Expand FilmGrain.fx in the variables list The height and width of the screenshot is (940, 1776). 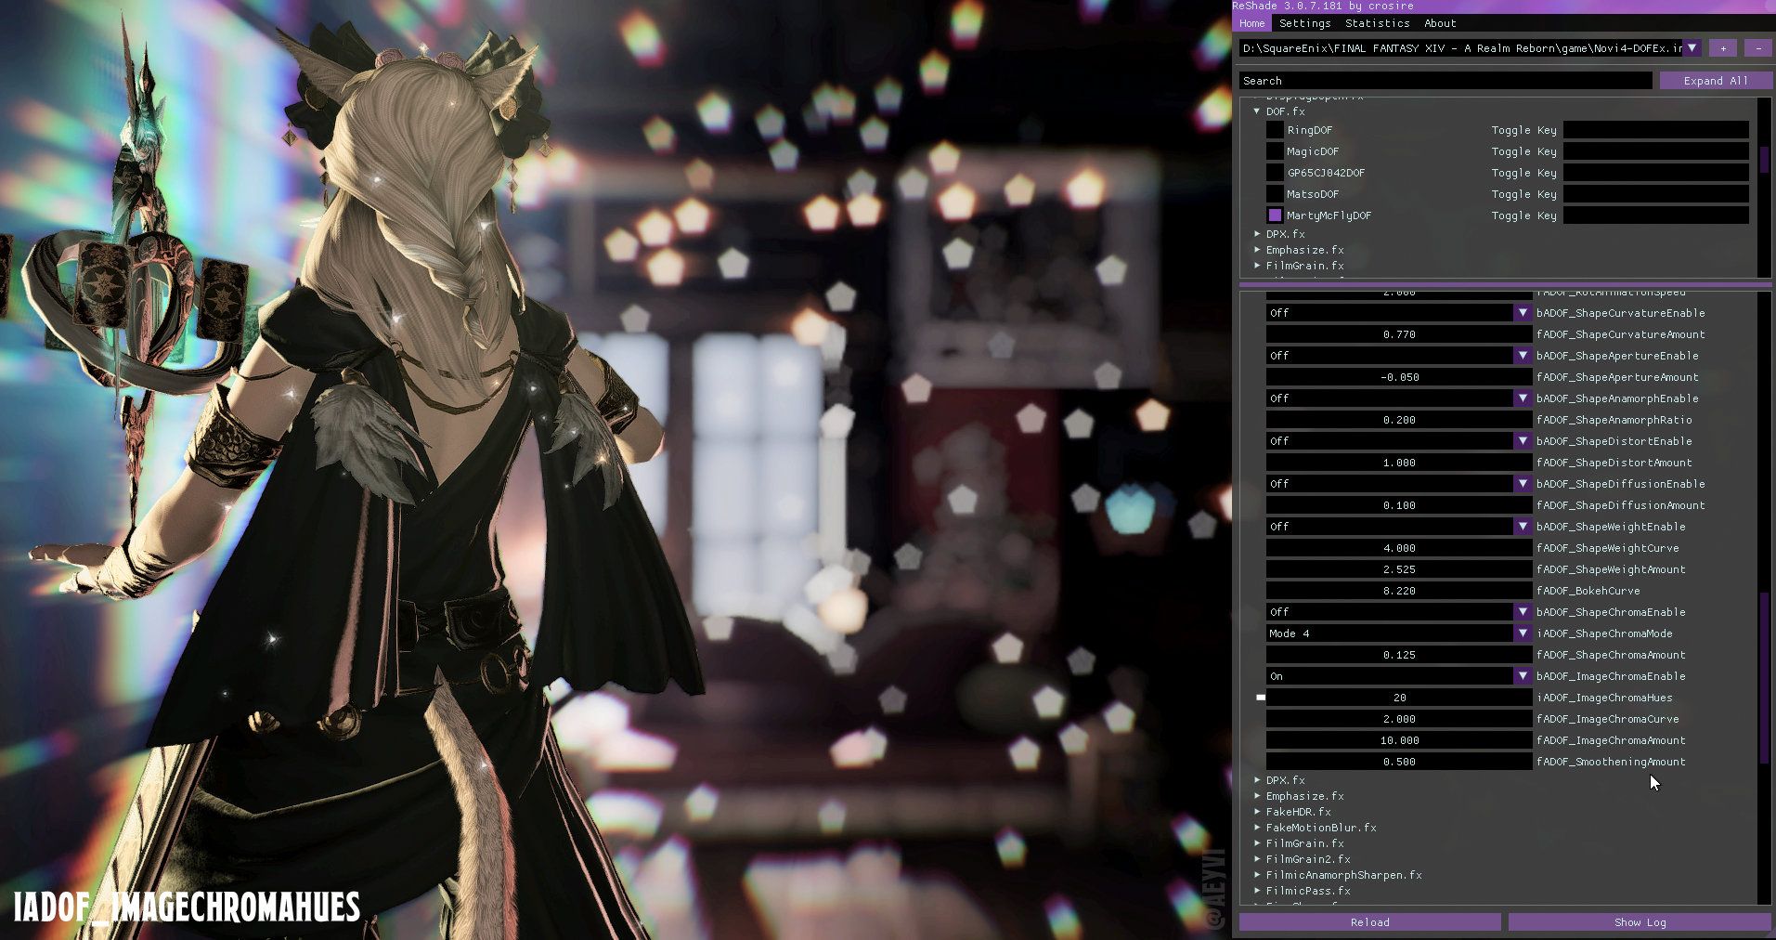click(1257, 843)
